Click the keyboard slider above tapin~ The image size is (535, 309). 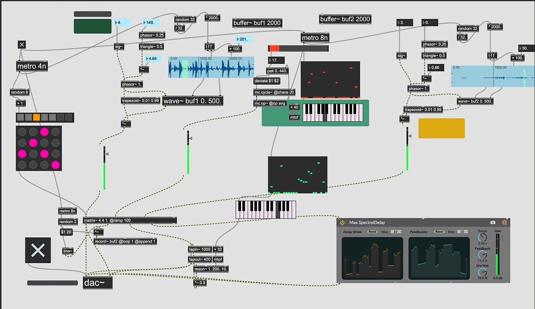tap(266, 210)
